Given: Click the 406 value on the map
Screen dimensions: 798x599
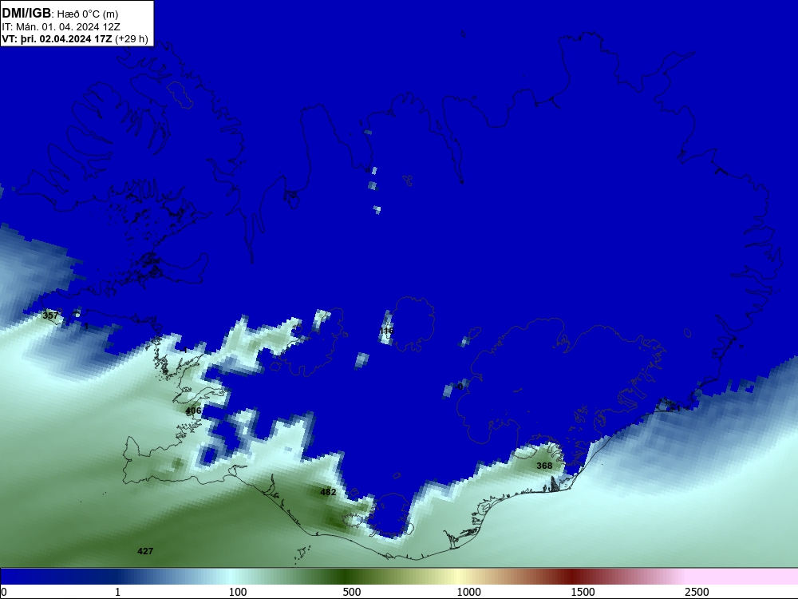Looking at the screenshot, I should pos(193,411).
